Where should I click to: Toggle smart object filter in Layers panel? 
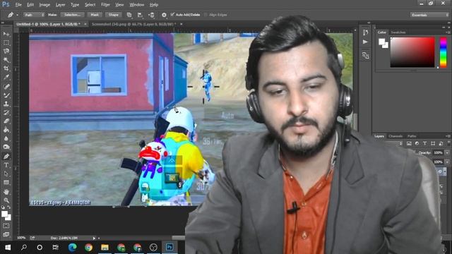[x=441, y=143]
